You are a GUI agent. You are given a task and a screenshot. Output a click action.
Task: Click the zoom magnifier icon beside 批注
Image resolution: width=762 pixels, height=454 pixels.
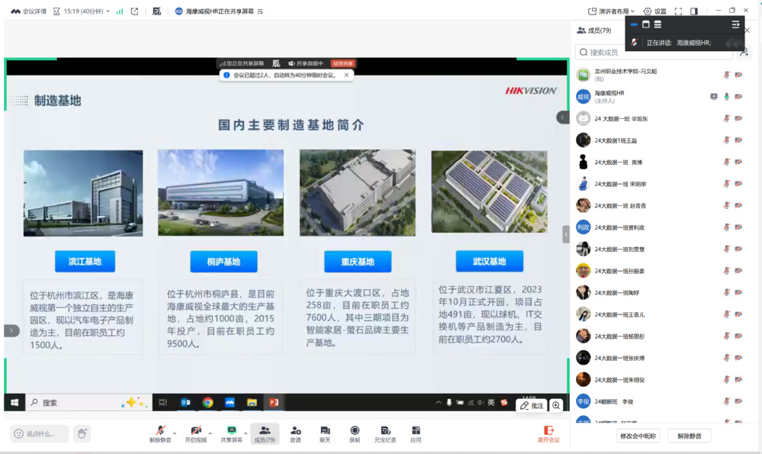[556, 405]
